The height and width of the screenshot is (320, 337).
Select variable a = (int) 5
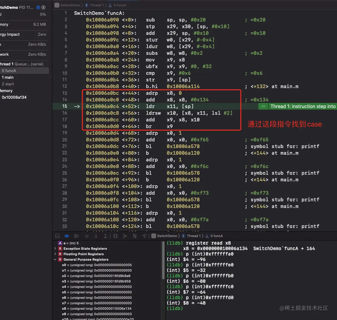point(71,243)
